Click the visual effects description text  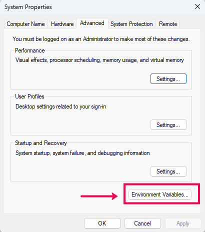tap(99, 60)
